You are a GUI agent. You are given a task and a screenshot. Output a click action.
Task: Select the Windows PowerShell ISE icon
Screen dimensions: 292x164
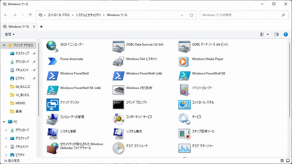click(x=184, y=76)
